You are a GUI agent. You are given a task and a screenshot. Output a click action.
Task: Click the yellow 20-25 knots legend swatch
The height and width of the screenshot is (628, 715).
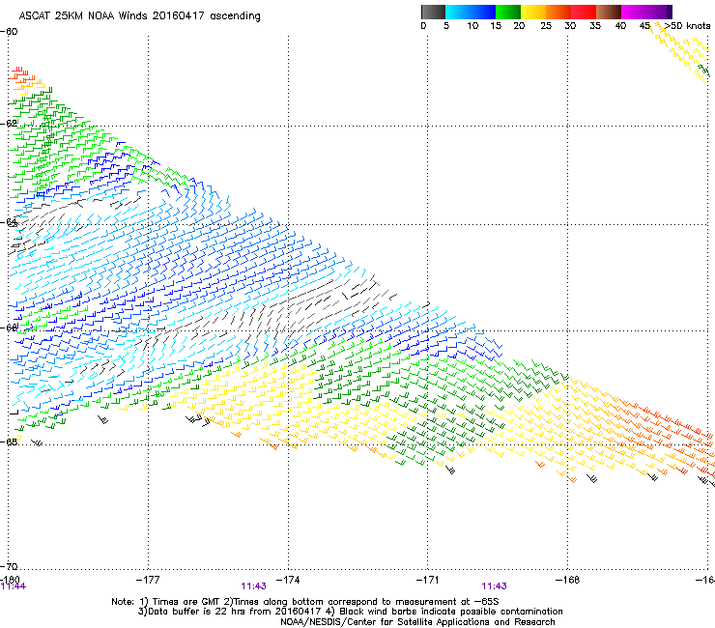point(533,12)
